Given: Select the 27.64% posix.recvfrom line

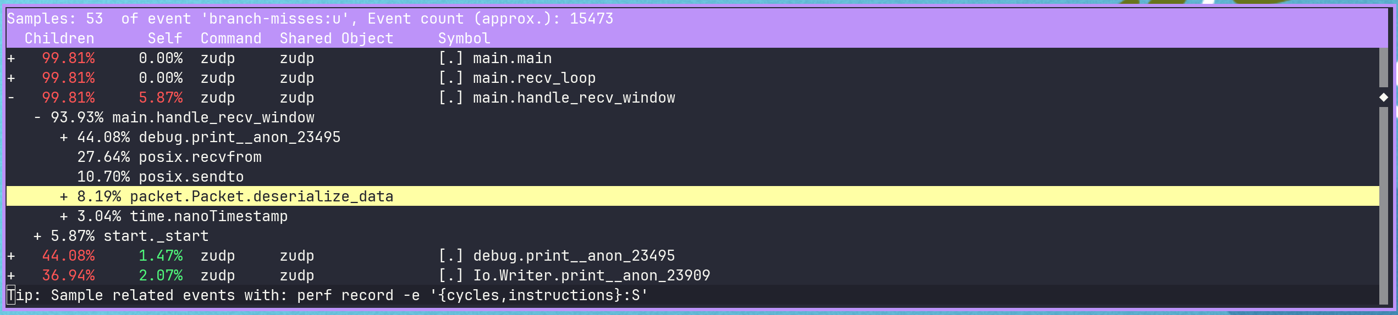Looking at the screenshot, I should [x=169, y=157].
